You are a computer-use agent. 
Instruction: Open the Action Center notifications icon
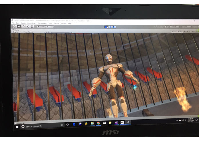(x=196, y=120)
